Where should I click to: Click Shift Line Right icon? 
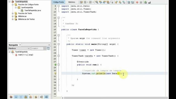133,2
